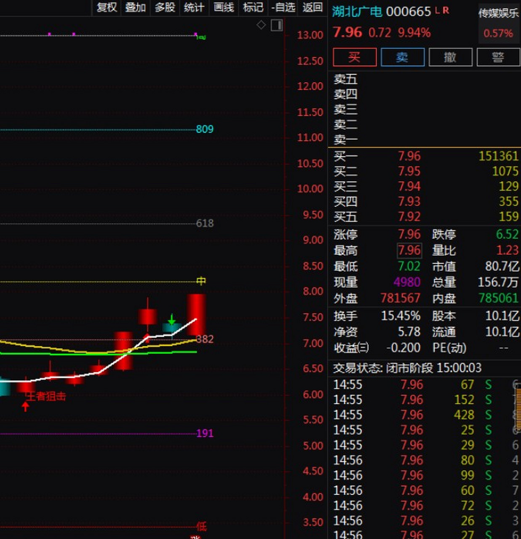This screenshot has height=539, width=521.
Task: Click the diamond marker icon above the chart
Action: click(x=261, y=25)
